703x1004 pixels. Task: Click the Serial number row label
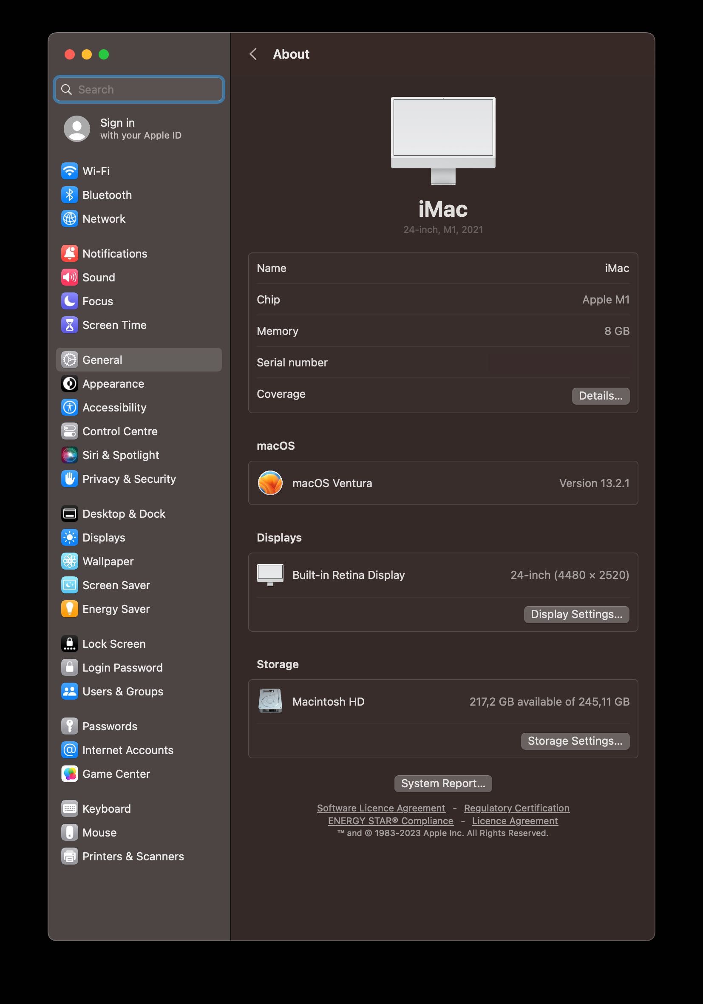click(292, 363)
